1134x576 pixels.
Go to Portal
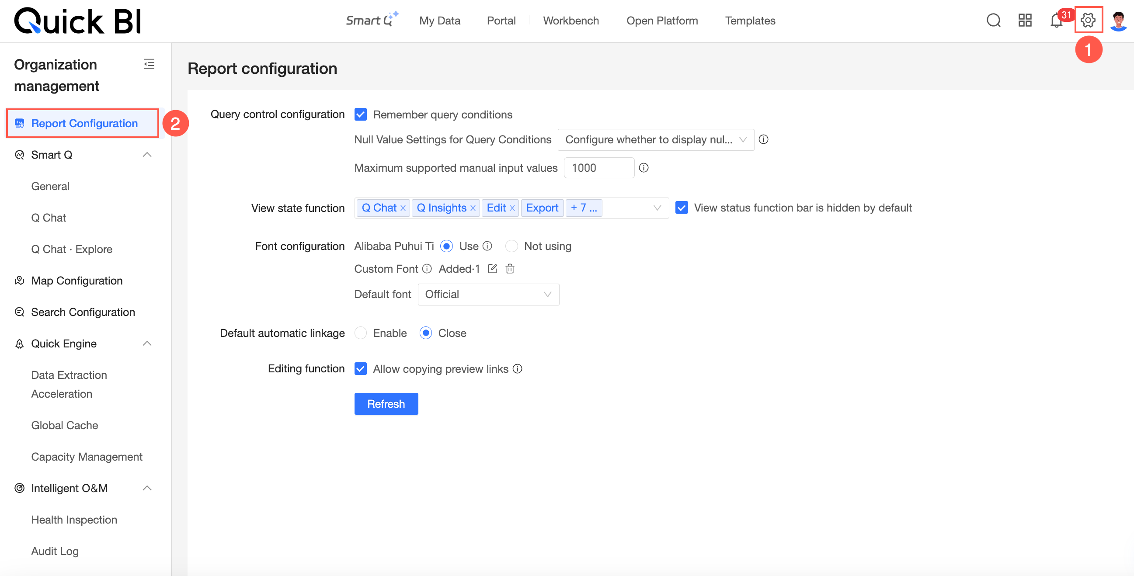[501, 21]
